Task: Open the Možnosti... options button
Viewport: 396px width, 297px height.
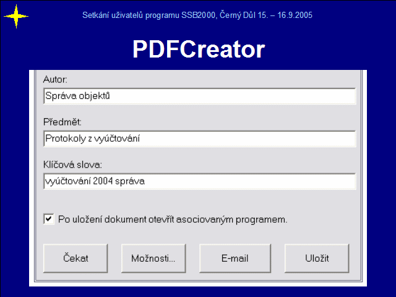Action: (x=153, y=258)
